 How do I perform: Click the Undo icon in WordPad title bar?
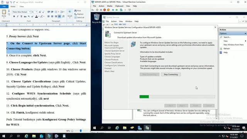point(11,2)
